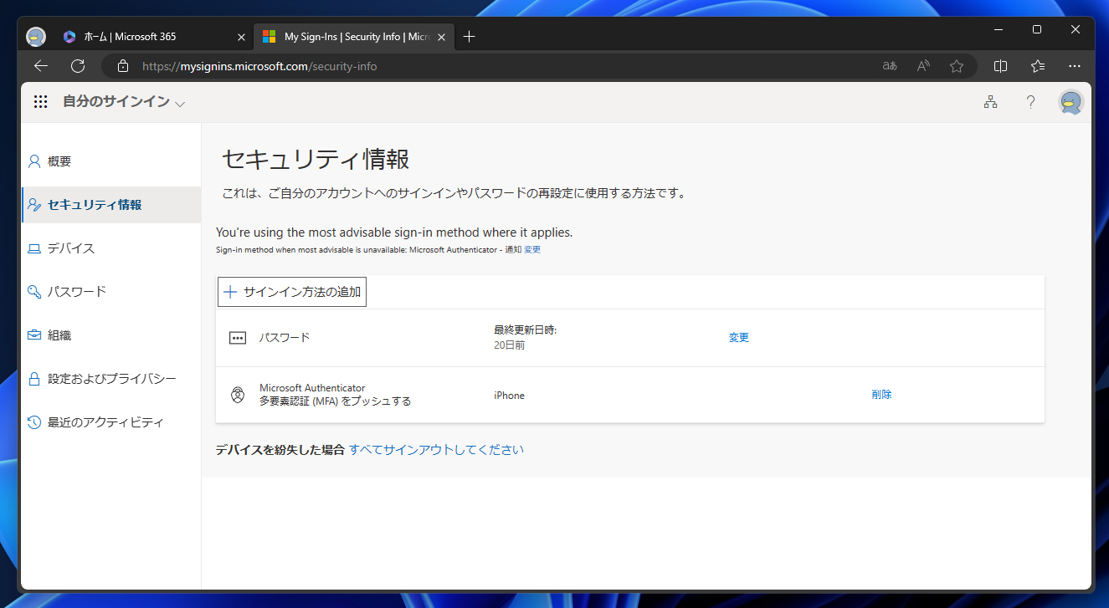
Task: Close the ホーム Microsoft 365 tab
Action: click(x=241, y=37)
